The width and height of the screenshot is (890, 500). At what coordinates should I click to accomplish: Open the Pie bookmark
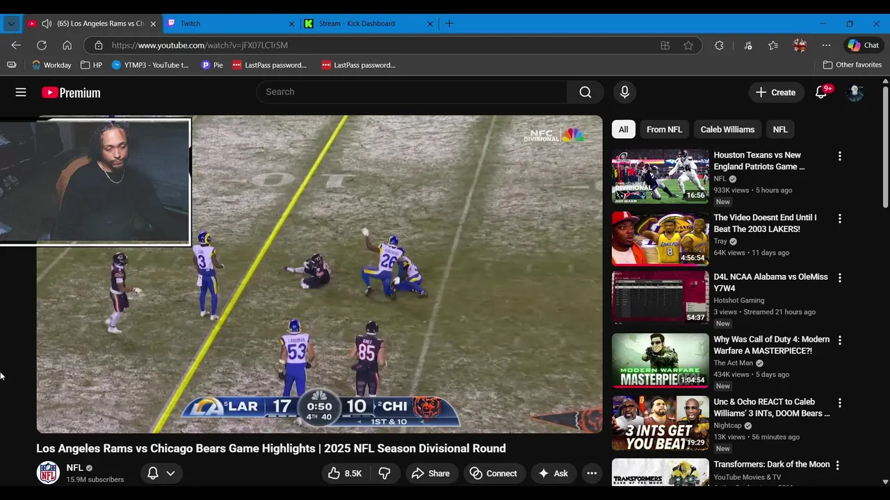coord(212,65)
